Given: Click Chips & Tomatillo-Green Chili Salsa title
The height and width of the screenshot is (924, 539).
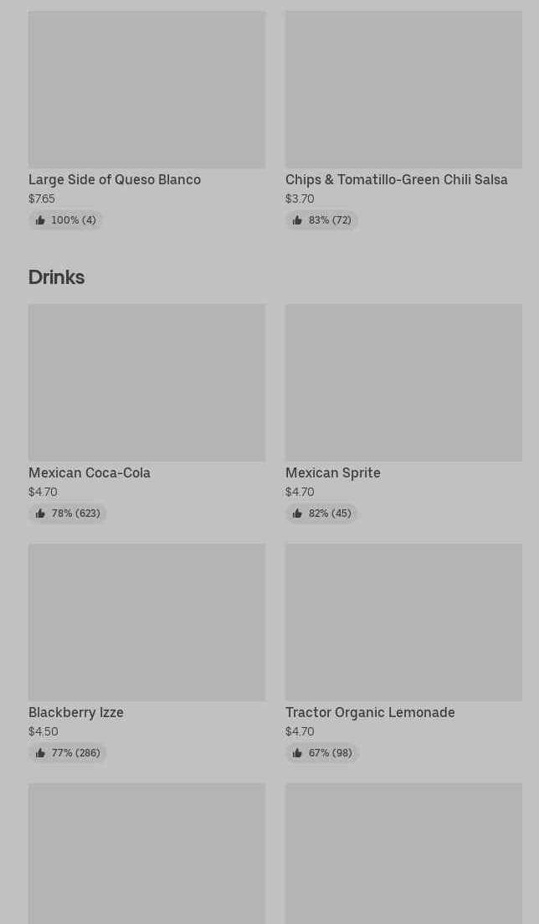Looking at the screenshot, I should (x=396, y=179).
